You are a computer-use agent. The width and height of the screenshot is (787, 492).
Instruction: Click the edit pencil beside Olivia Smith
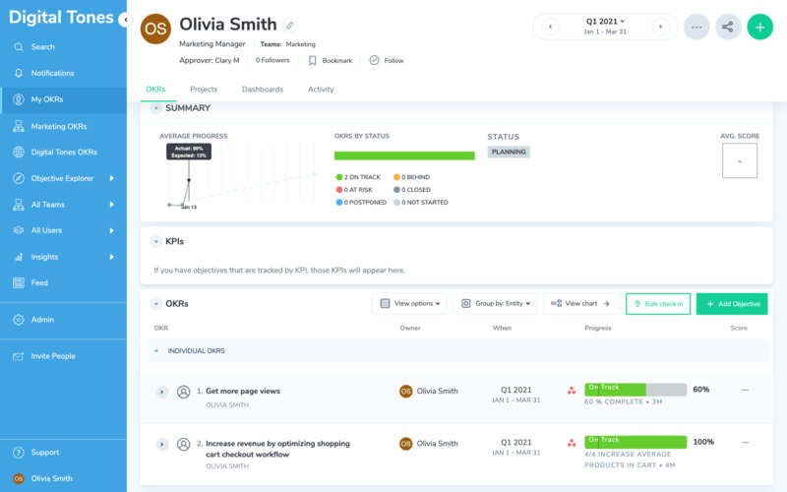pos(289,26)
